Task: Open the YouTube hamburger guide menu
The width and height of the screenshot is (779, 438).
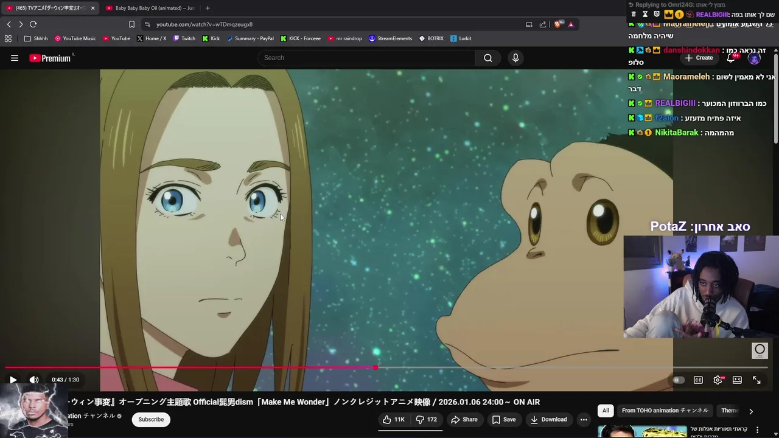Action: 15,58
